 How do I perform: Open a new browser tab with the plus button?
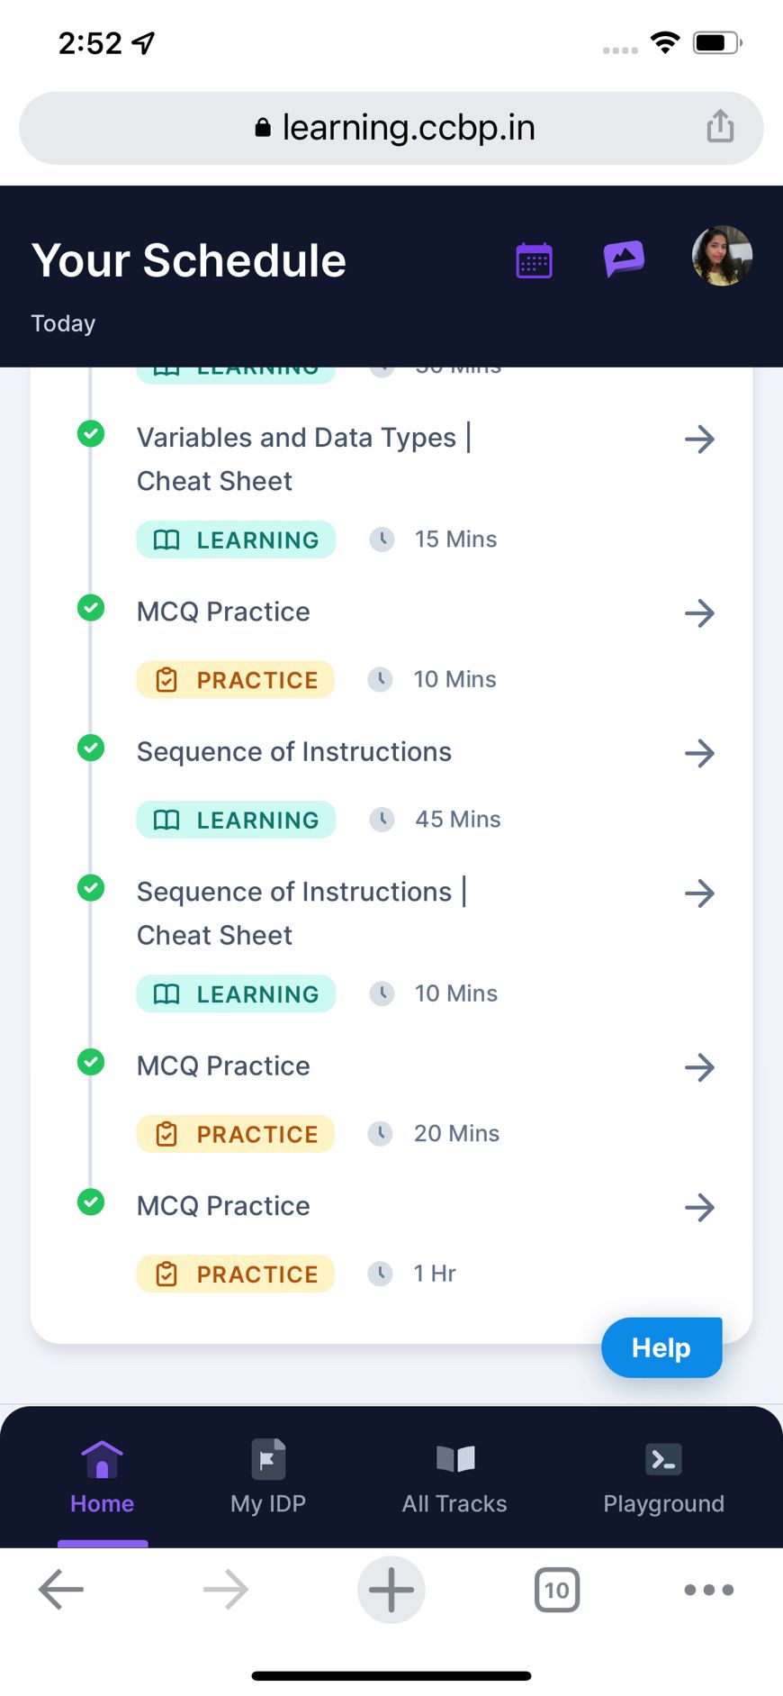pos(391,1590)
